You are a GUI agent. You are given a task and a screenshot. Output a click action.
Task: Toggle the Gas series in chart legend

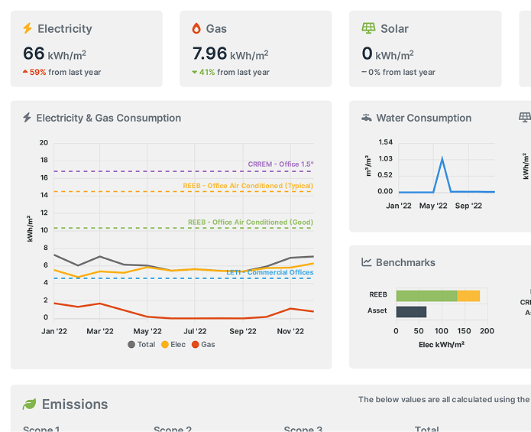click(203, 345)
